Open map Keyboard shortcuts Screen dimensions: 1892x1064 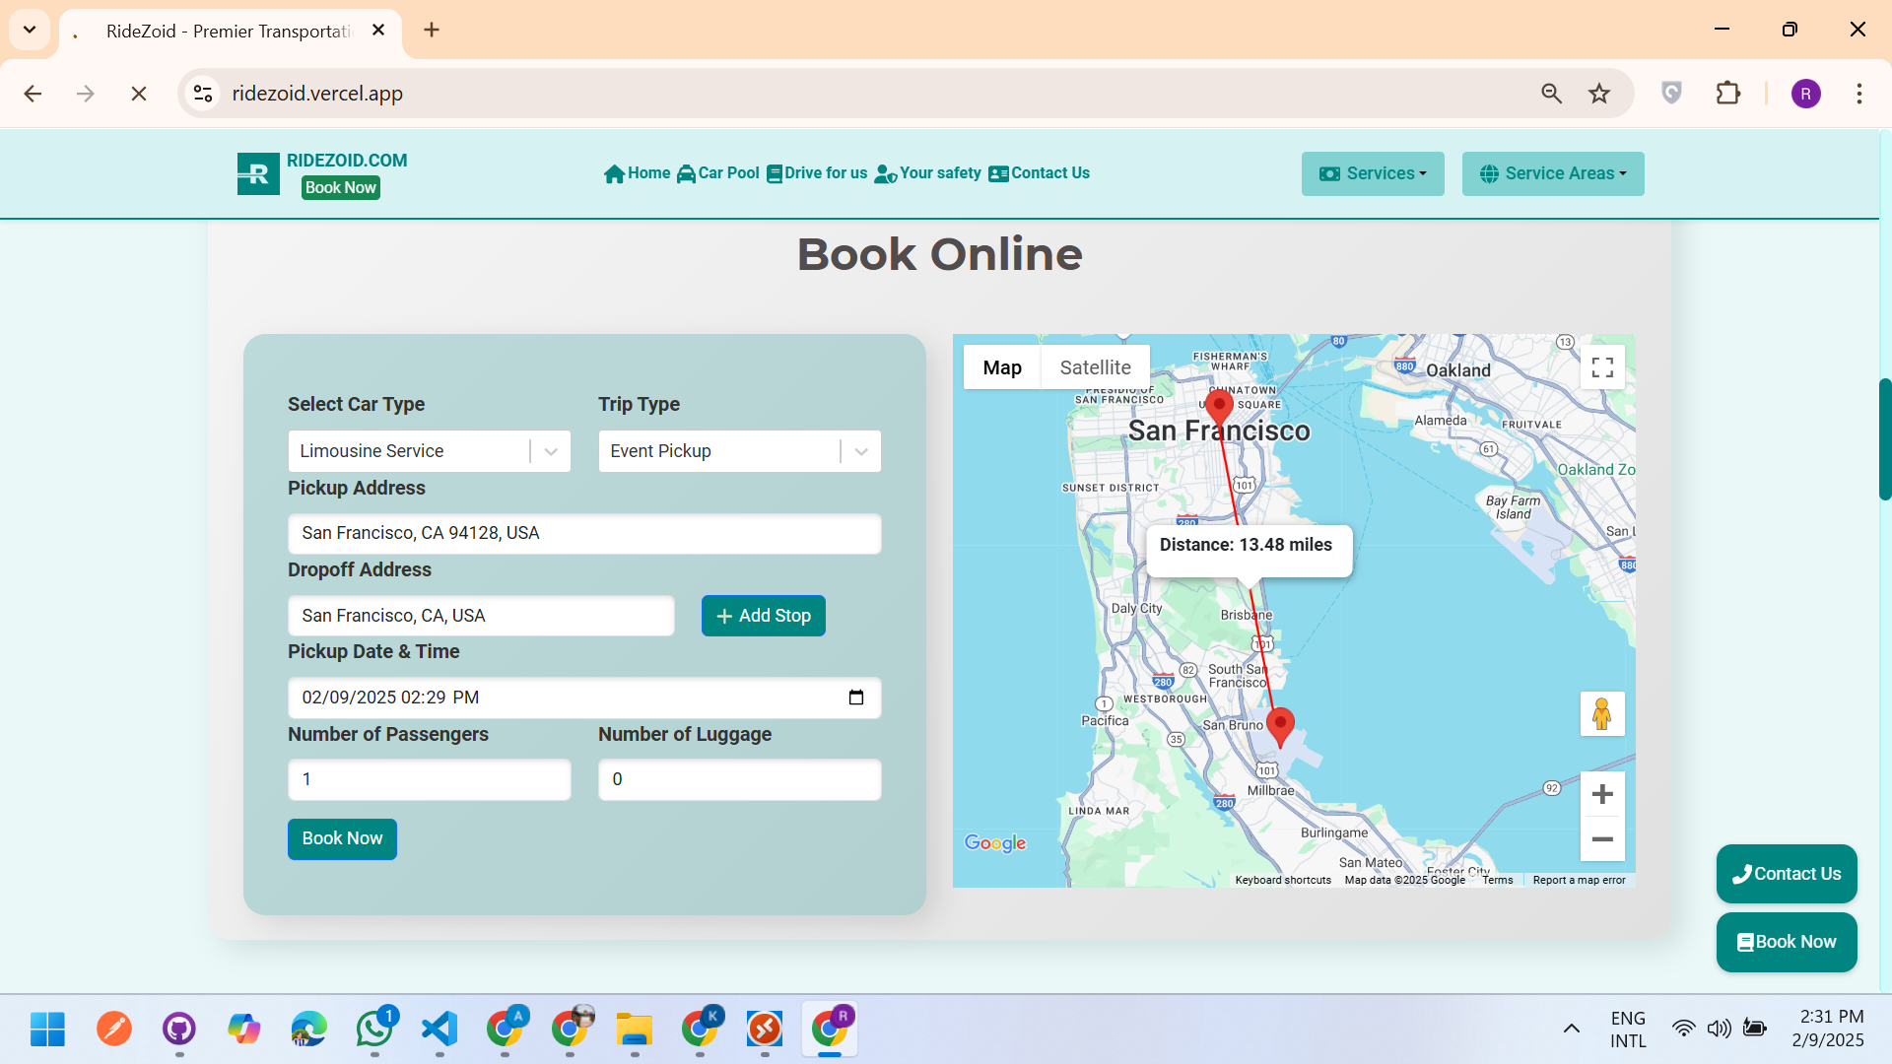pyautogui.click(x=1283, y=880)
